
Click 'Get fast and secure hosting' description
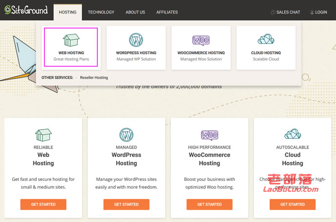tap(43, 183)
